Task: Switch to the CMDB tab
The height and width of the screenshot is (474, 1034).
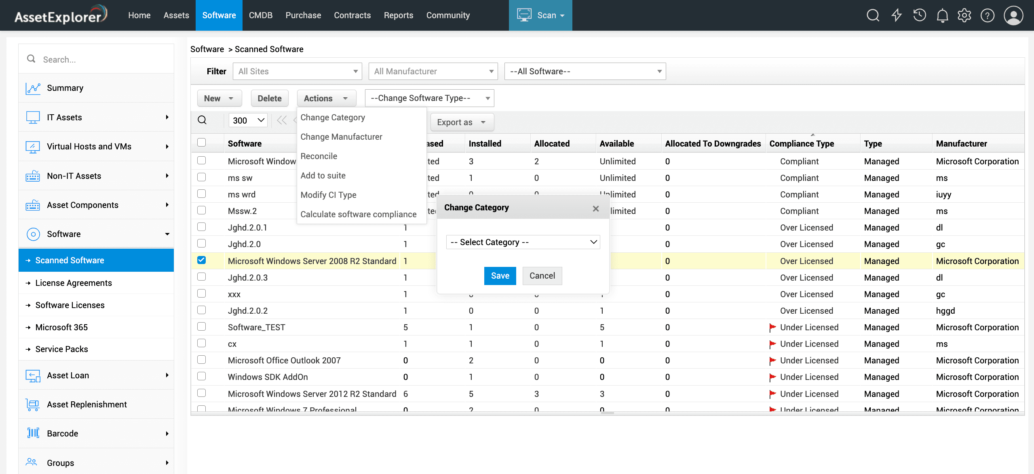Action: pos(260,15)
